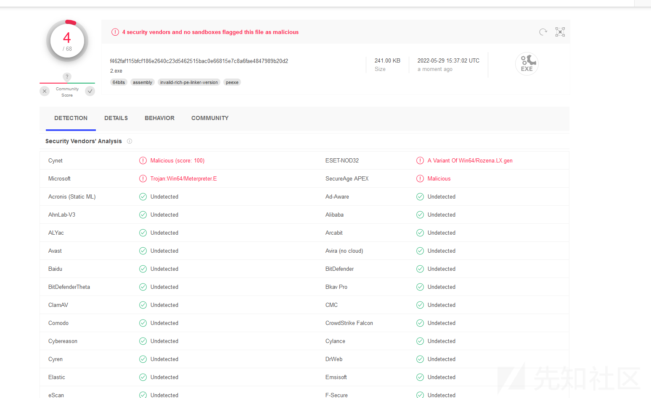This screenshot has height=398, width=651.
Task: Click the Microsoft detection alert icon
Action: (143, 178)
